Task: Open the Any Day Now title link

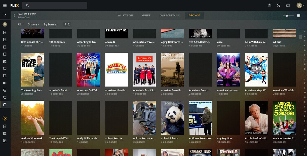Action: [x=225, y=138]
